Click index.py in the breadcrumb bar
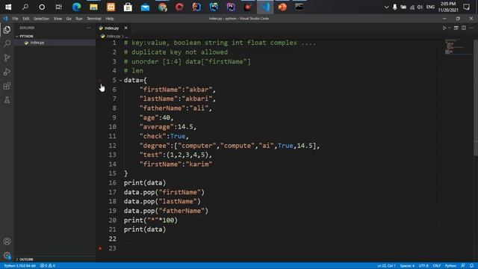478x269 pixels. (x=113, y=36)
